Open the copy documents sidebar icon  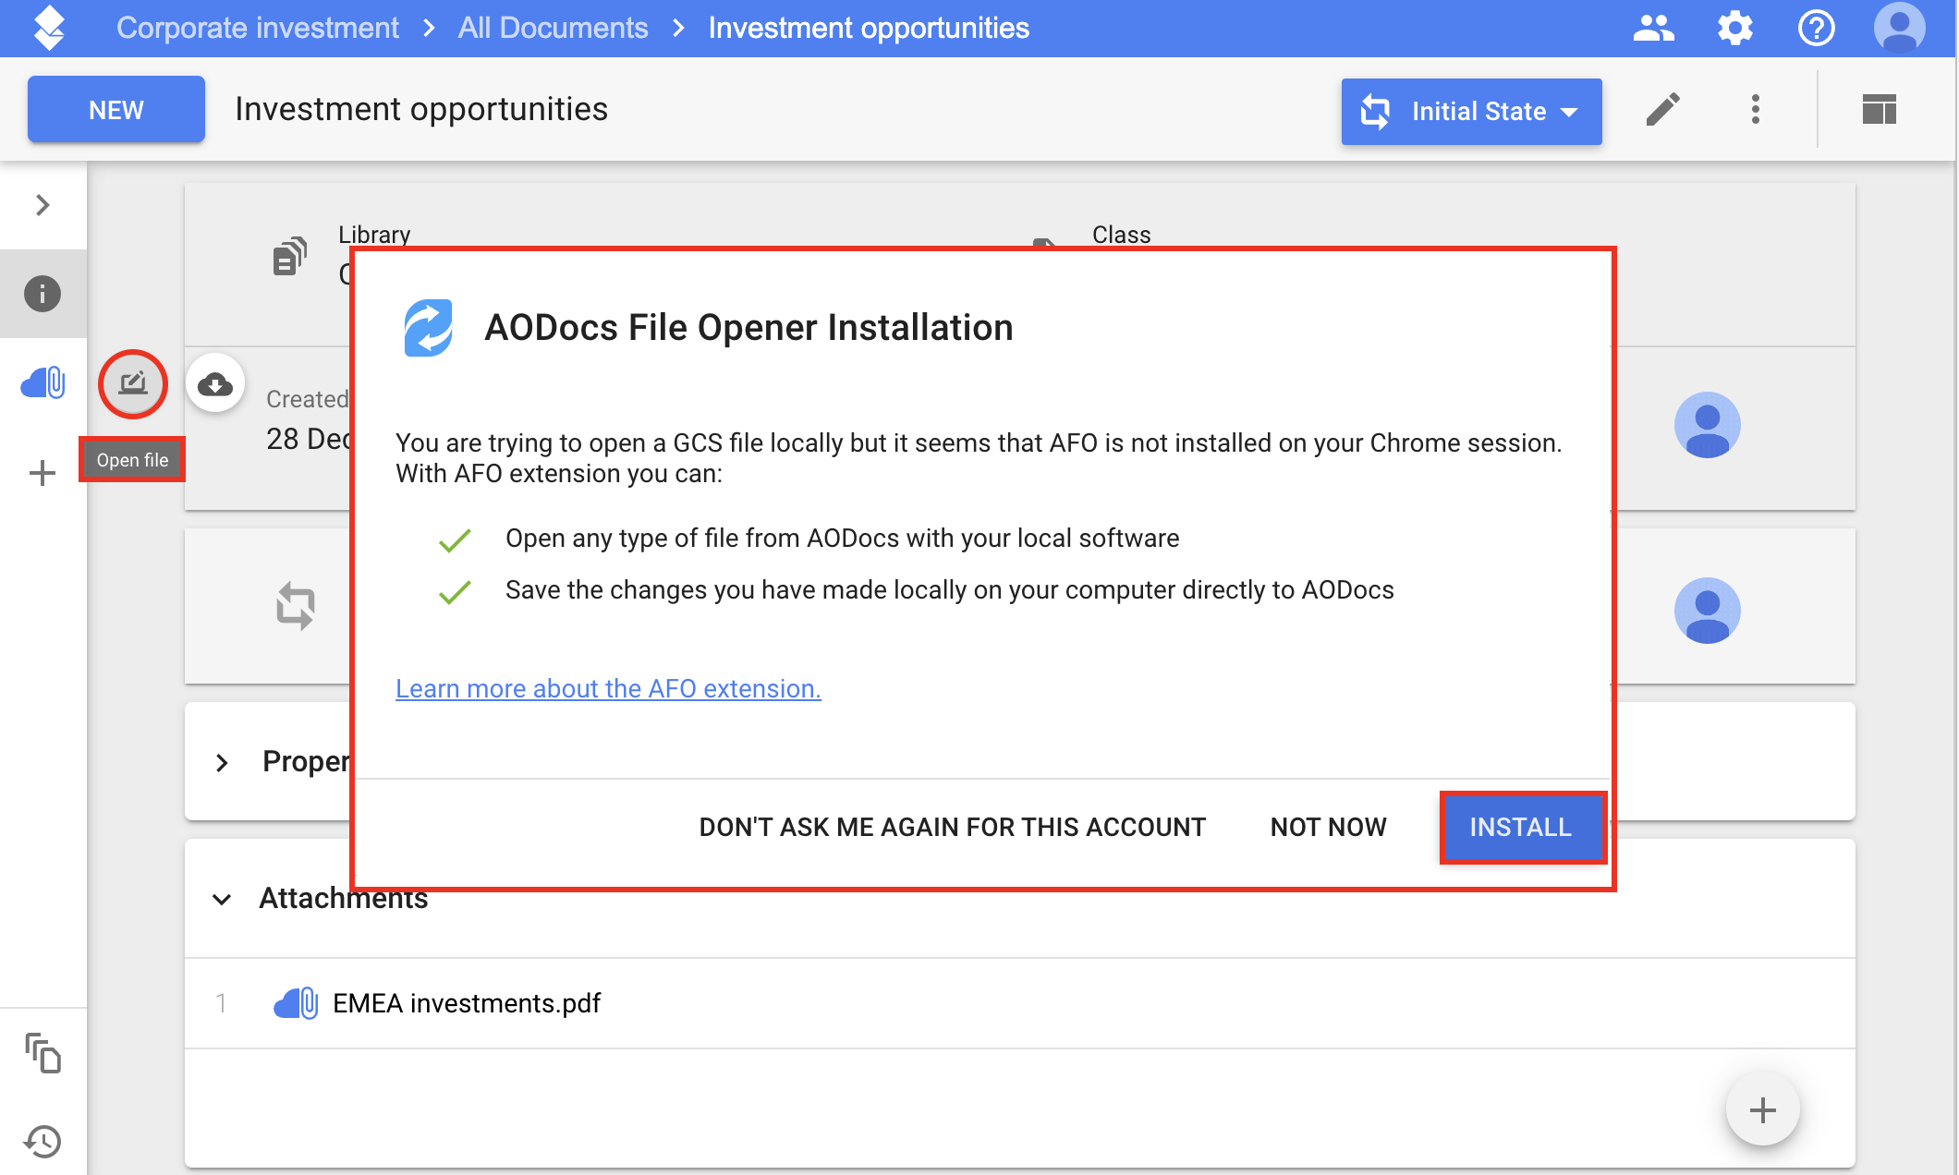pyautogui.click(x=43, y=1053)
